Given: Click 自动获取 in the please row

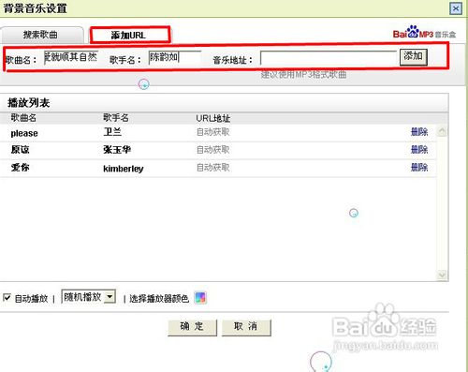Looking at the screenshot, I should [x=213, y=132].
